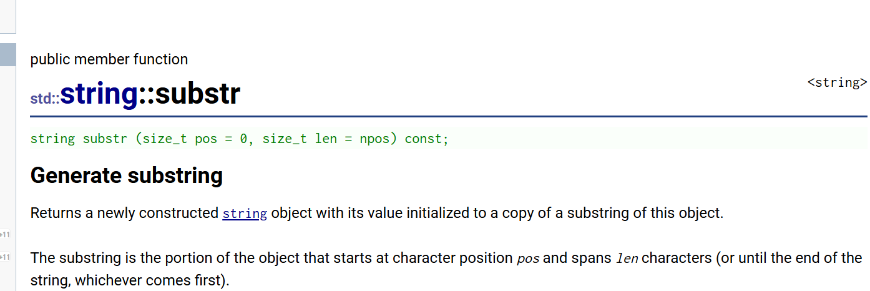Click the italic 'len' parameter in paragraph
Image resolution: width=870 pixels, height=291 pixels.
[x=627, y=258]
